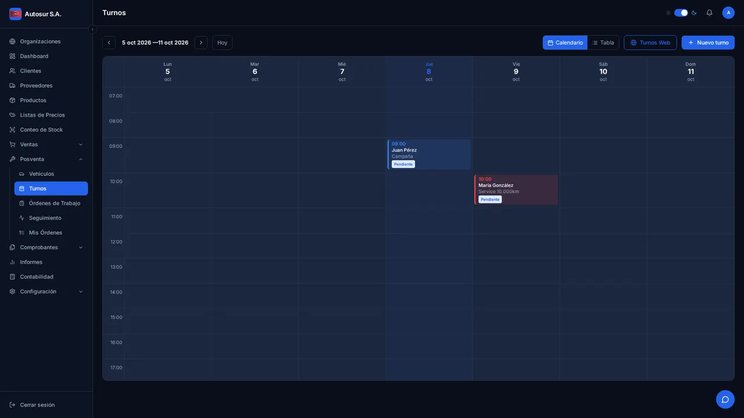Collapse the sidebar with arrow handle

[x=92, y=30]
